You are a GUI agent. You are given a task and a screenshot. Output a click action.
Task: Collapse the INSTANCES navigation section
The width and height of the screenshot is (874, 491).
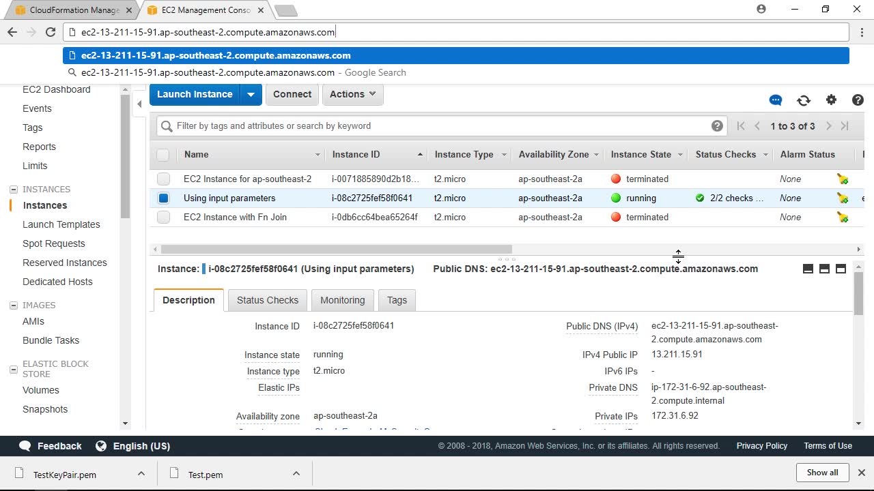tap(13, 190)
